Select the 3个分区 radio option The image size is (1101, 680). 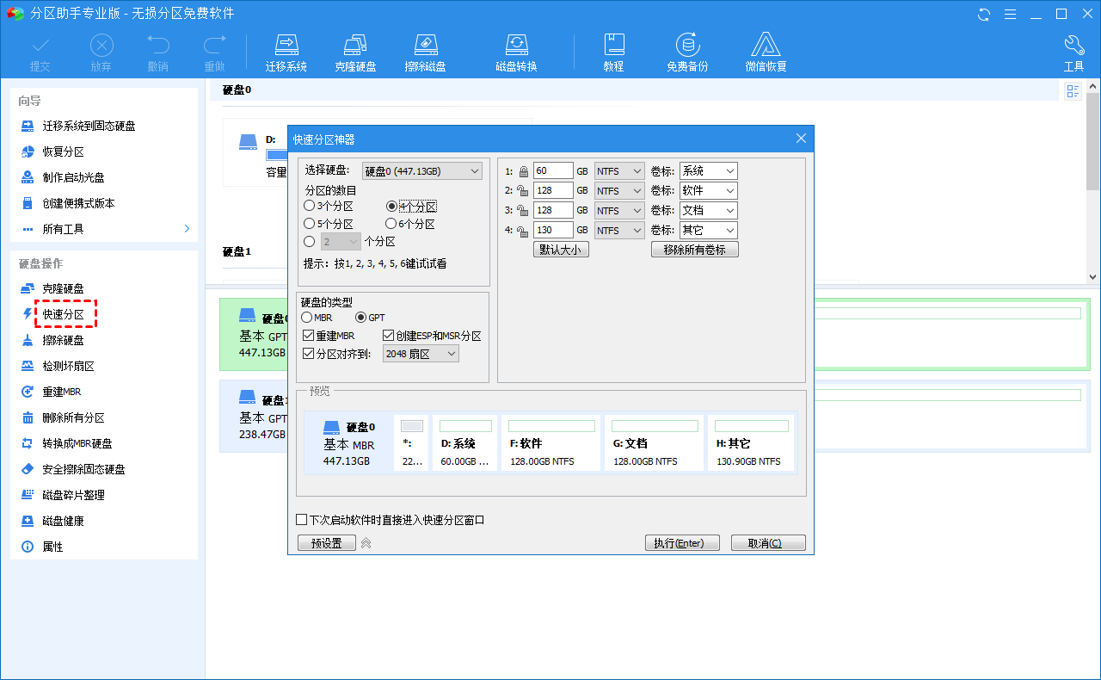pyautogui.click(x=309, y=206)
